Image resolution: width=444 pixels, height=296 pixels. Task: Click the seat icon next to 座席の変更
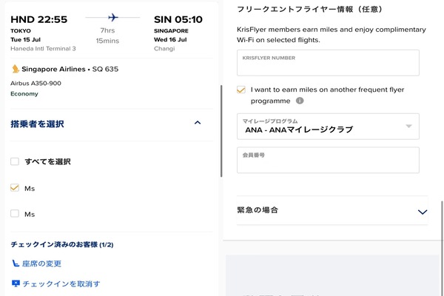click(16, 263)
